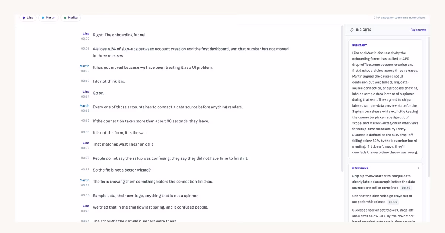Click the transcript vertical scrollbar
The image size is (445, 233).
point(342,98)
